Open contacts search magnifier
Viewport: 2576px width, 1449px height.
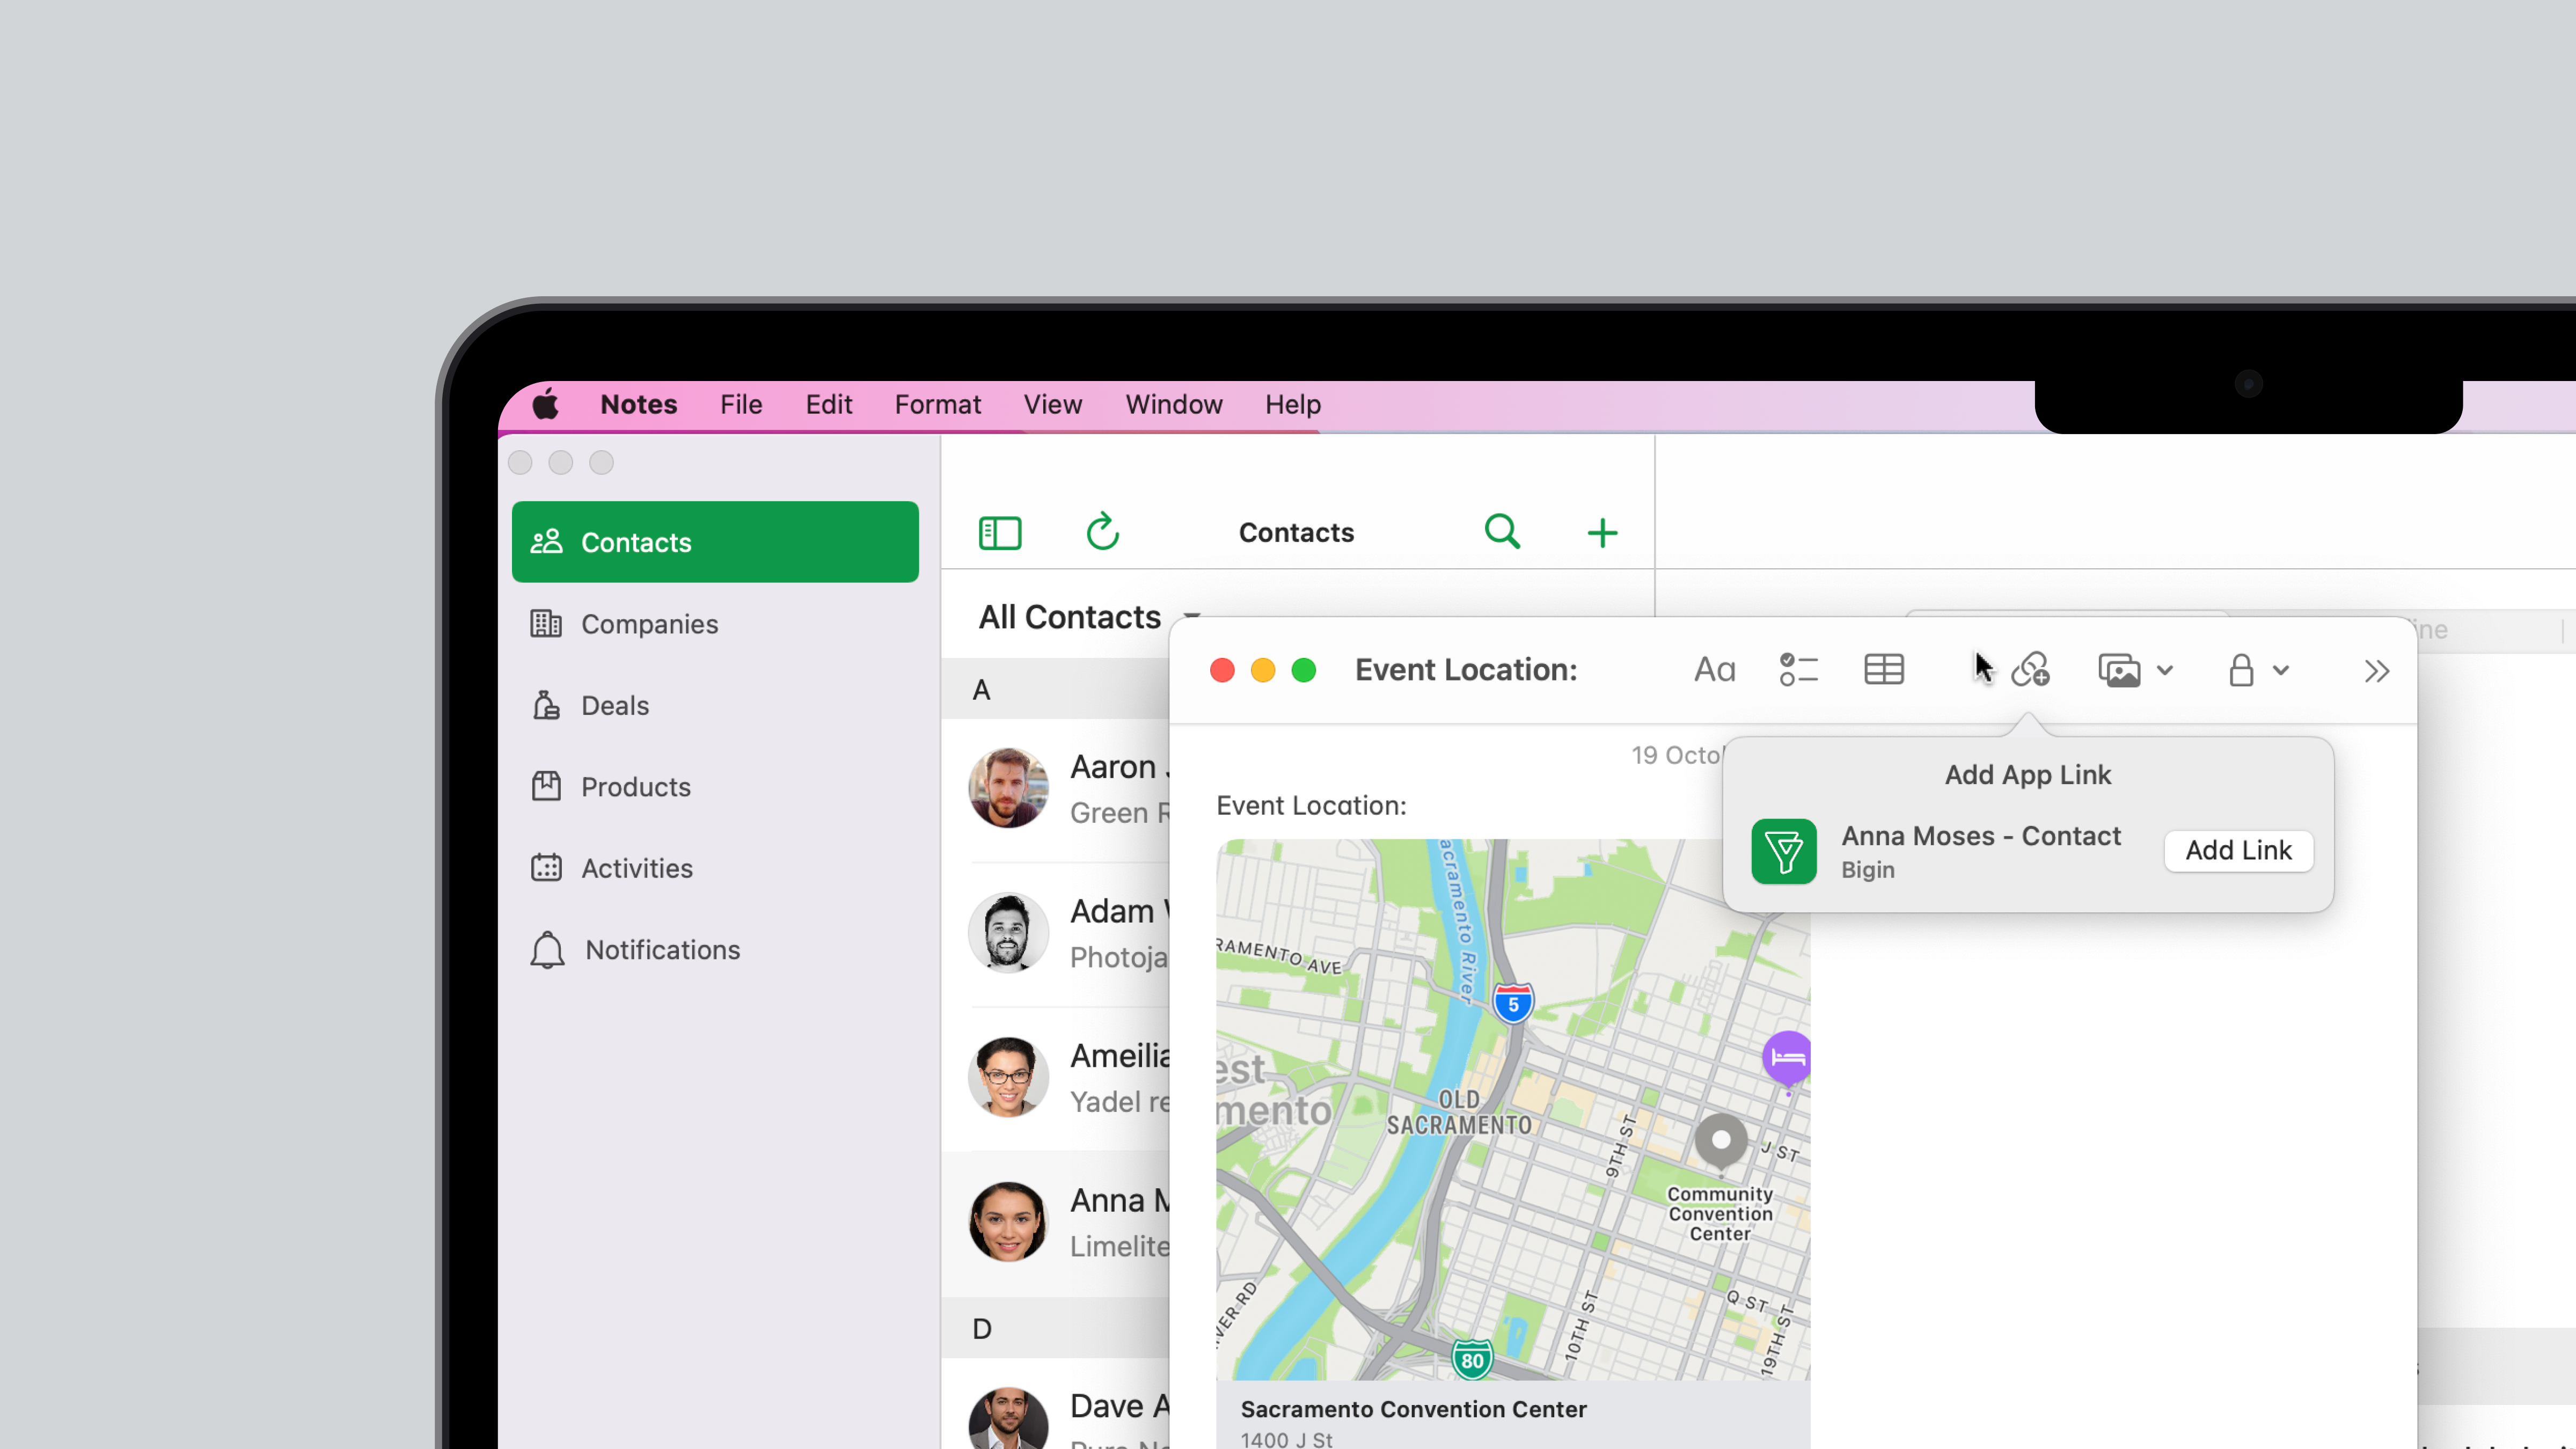(1502, 532)
